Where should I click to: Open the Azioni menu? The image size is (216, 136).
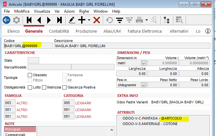click(69, 11)
